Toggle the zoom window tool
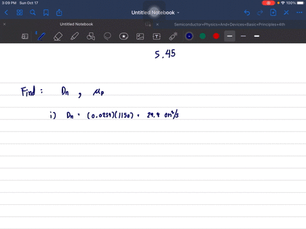Image resolution: width=306 pixels, height=229 pixels. pos(25,36)
